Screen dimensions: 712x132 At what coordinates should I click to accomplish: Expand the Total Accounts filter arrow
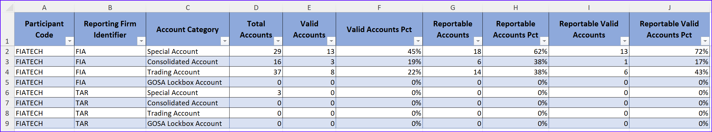click(x=278, y=41)
